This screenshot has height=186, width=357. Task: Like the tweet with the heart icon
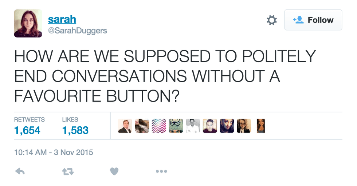[x=114, y=171]
